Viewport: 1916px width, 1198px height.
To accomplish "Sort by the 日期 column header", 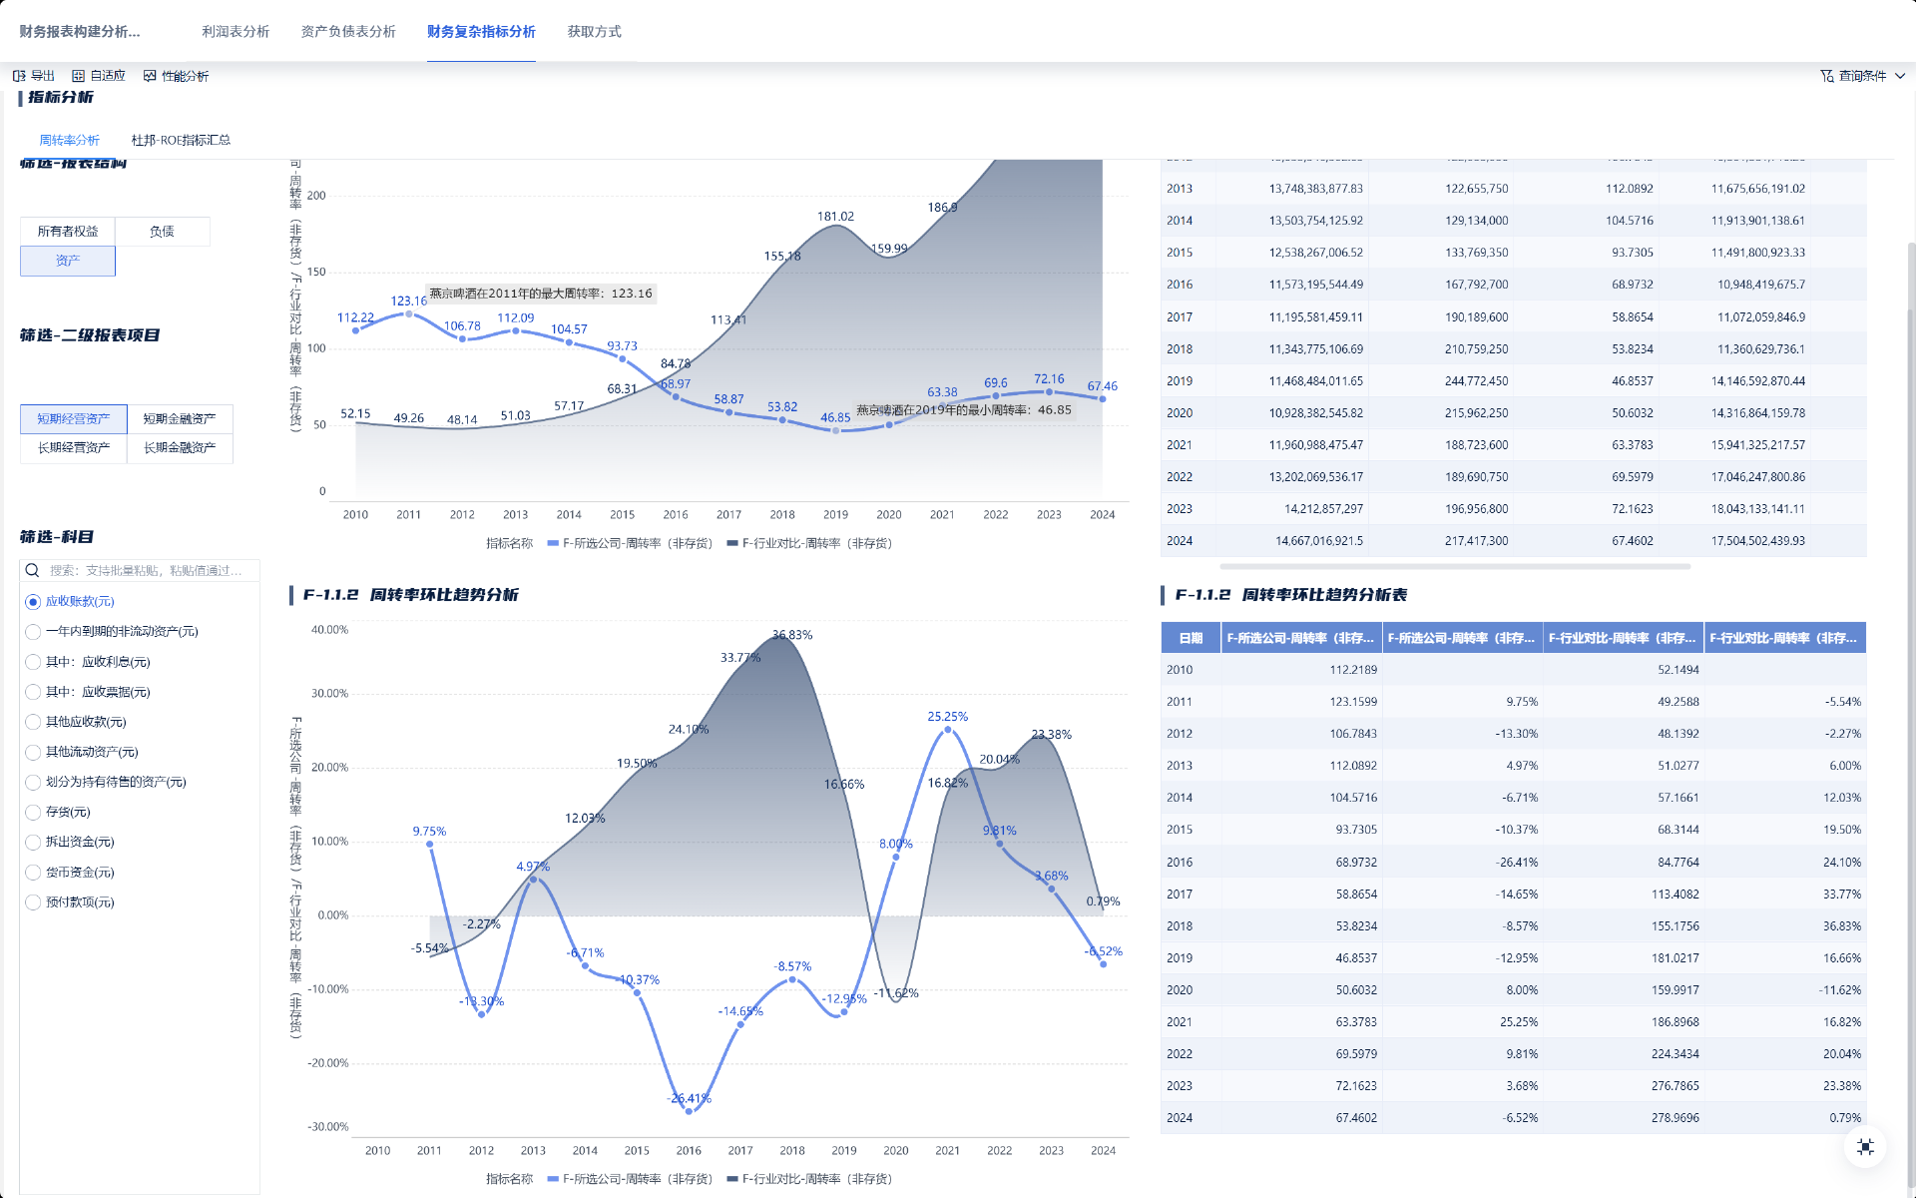I will 1191,638.
